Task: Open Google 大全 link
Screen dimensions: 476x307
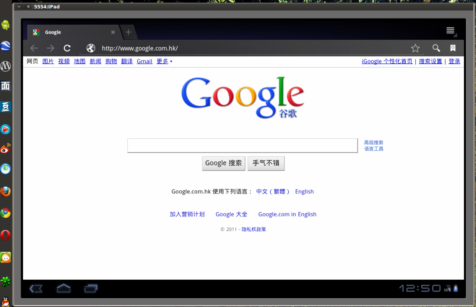Action: coord(231,214)
